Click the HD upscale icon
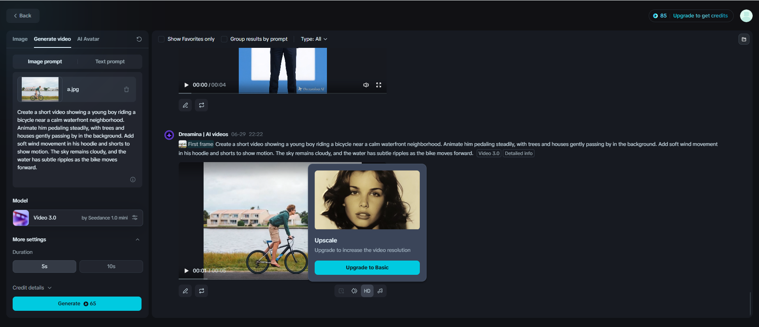759x327 pixels. (367, 291)
